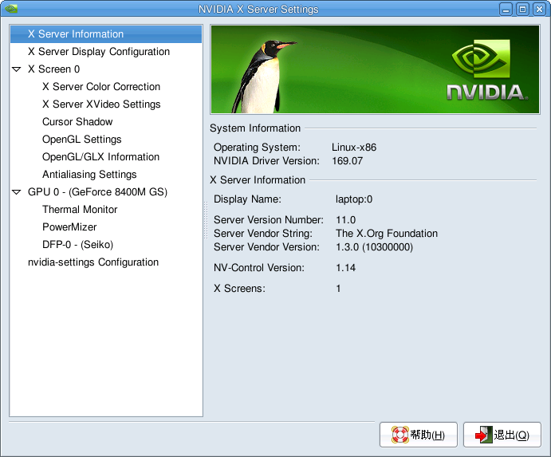Click the NV-Control Version: label
The width and height of the screenshot is (551, 457).
tap(259, 268)
